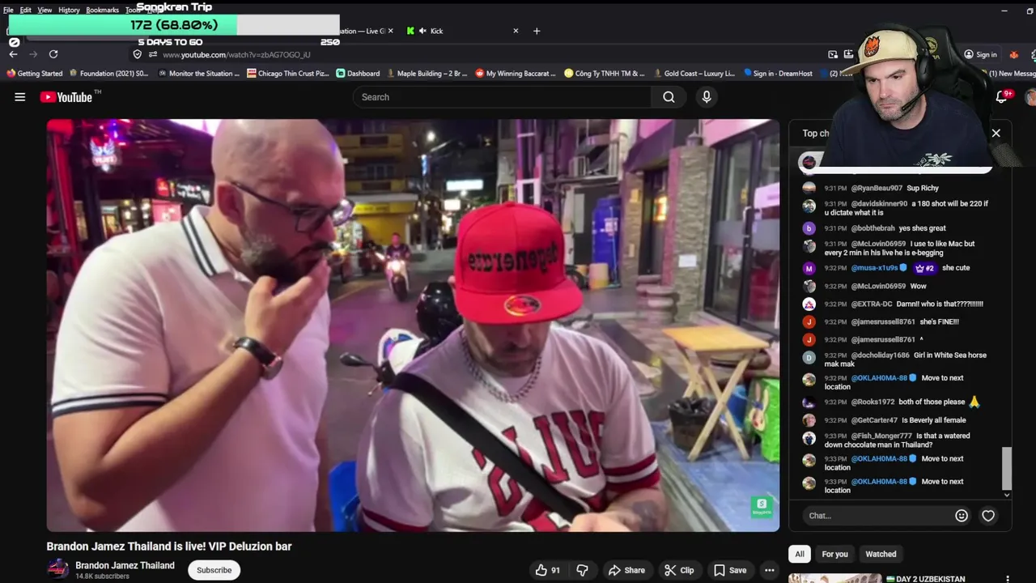Open the Getting Started bookmark

[x=34, y=73]
